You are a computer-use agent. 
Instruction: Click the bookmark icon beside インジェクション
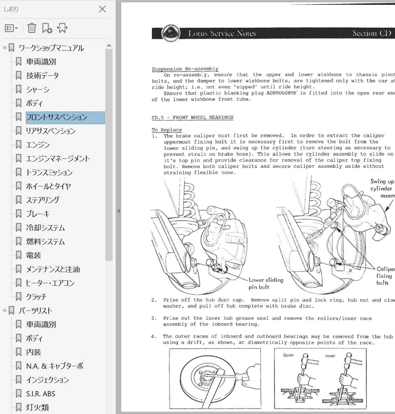pos(19,379)
